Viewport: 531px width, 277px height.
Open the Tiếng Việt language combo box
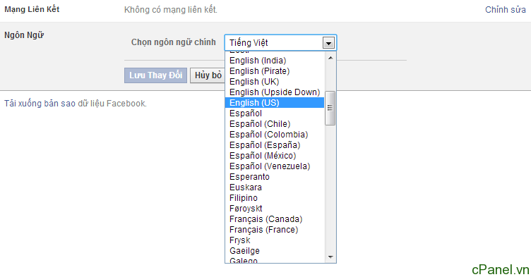pyautogui.click(x=280, y=43)
